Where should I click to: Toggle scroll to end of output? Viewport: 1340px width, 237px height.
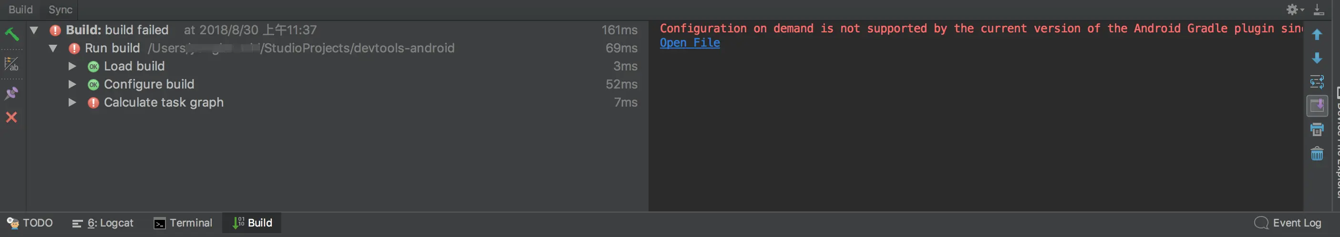point(1317,106)
